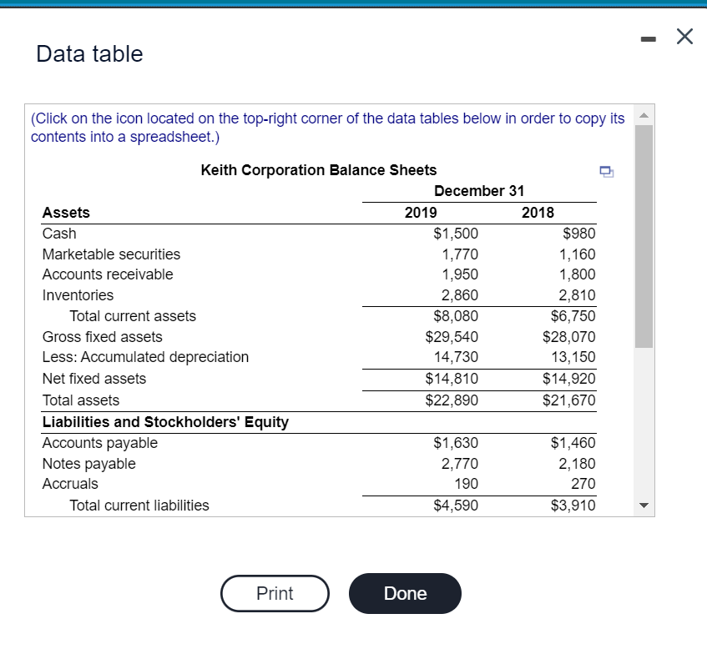
Task: Click the X close icon
Action: (x=684, y=36)
